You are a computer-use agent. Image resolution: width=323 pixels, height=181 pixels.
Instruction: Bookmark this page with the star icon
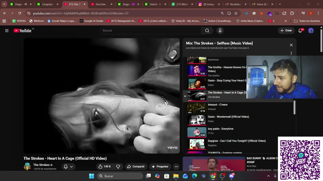click(236, 13)
